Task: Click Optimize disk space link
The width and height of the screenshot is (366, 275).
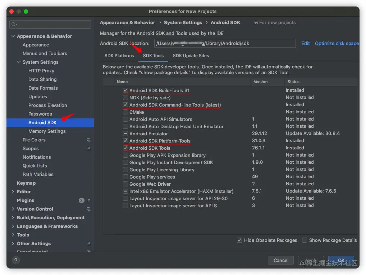Action: 337,43
